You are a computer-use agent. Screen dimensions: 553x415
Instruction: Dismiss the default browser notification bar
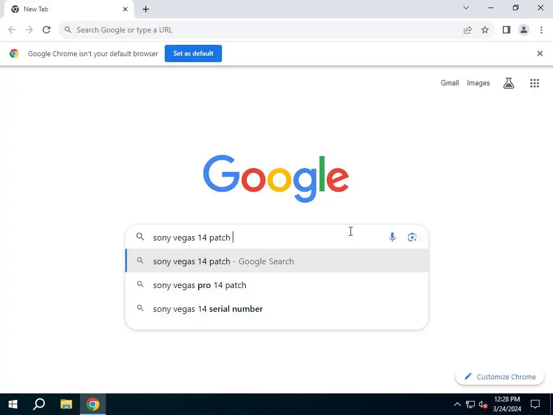tap(539, 53)
